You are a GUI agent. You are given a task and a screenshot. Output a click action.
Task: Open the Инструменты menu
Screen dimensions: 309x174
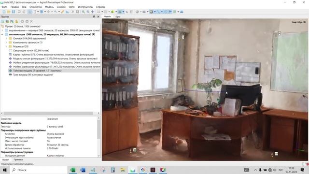point(85,7)
